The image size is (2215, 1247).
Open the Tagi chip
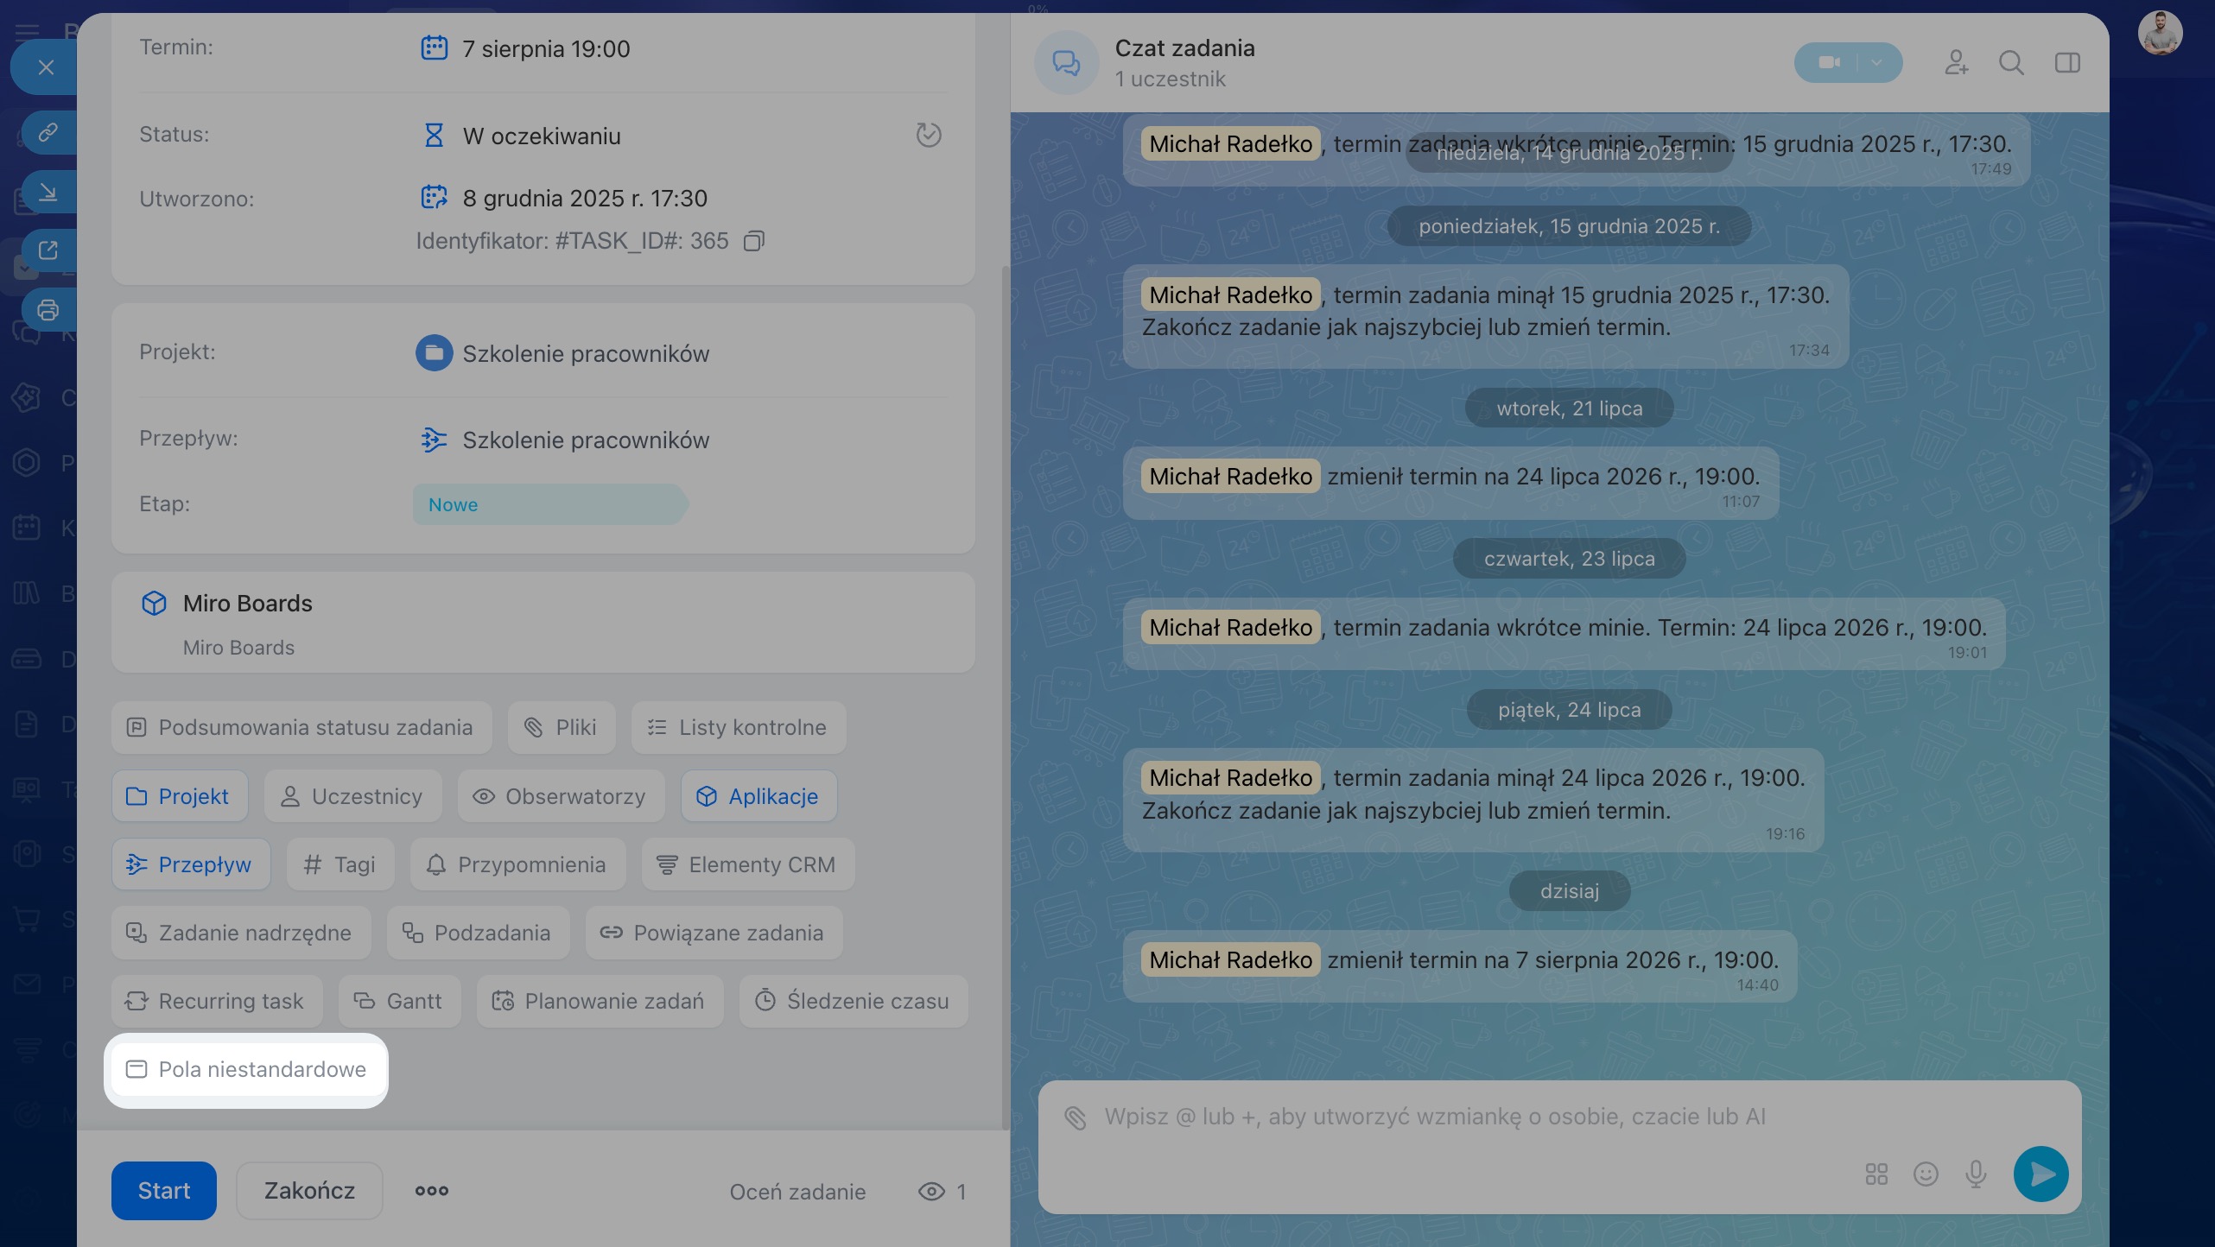tap(341, 864)
